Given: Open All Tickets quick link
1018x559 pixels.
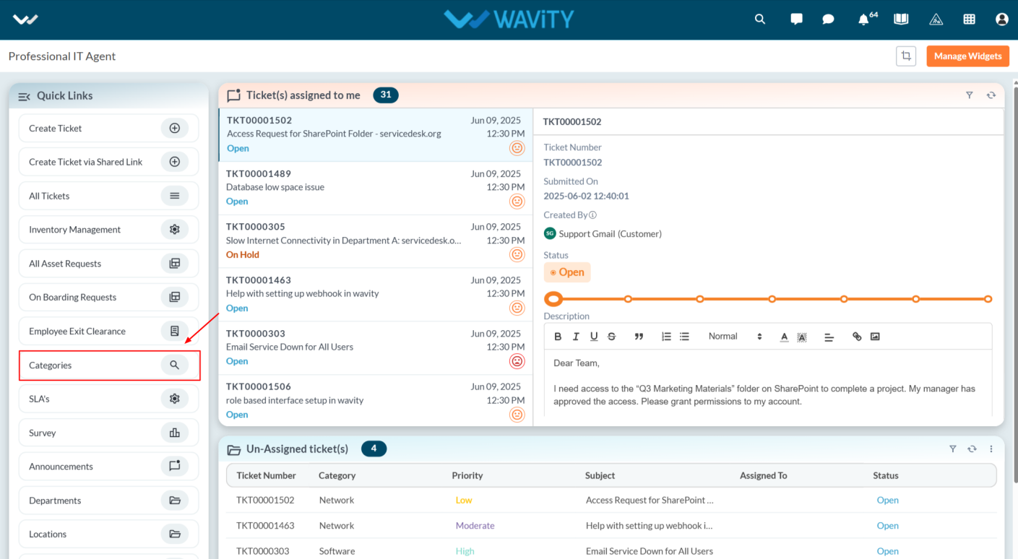Looking at the screenshot, I should click(108, 196).
